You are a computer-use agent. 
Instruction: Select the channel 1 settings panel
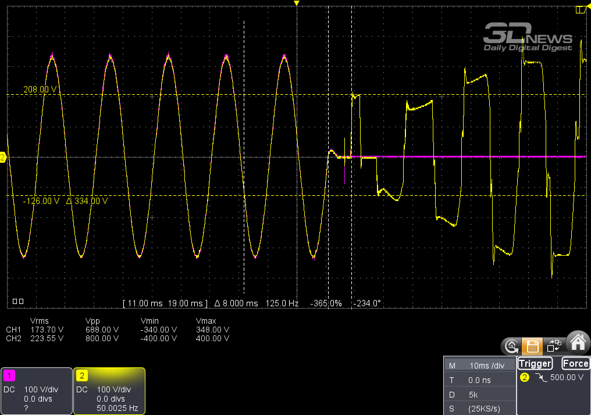[36, 391]
